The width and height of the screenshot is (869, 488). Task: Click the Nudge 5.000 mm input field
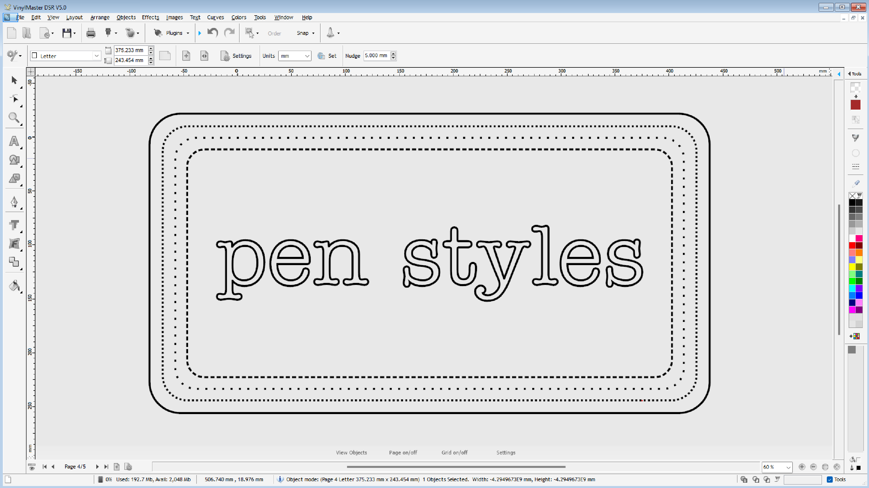point(377,56)
